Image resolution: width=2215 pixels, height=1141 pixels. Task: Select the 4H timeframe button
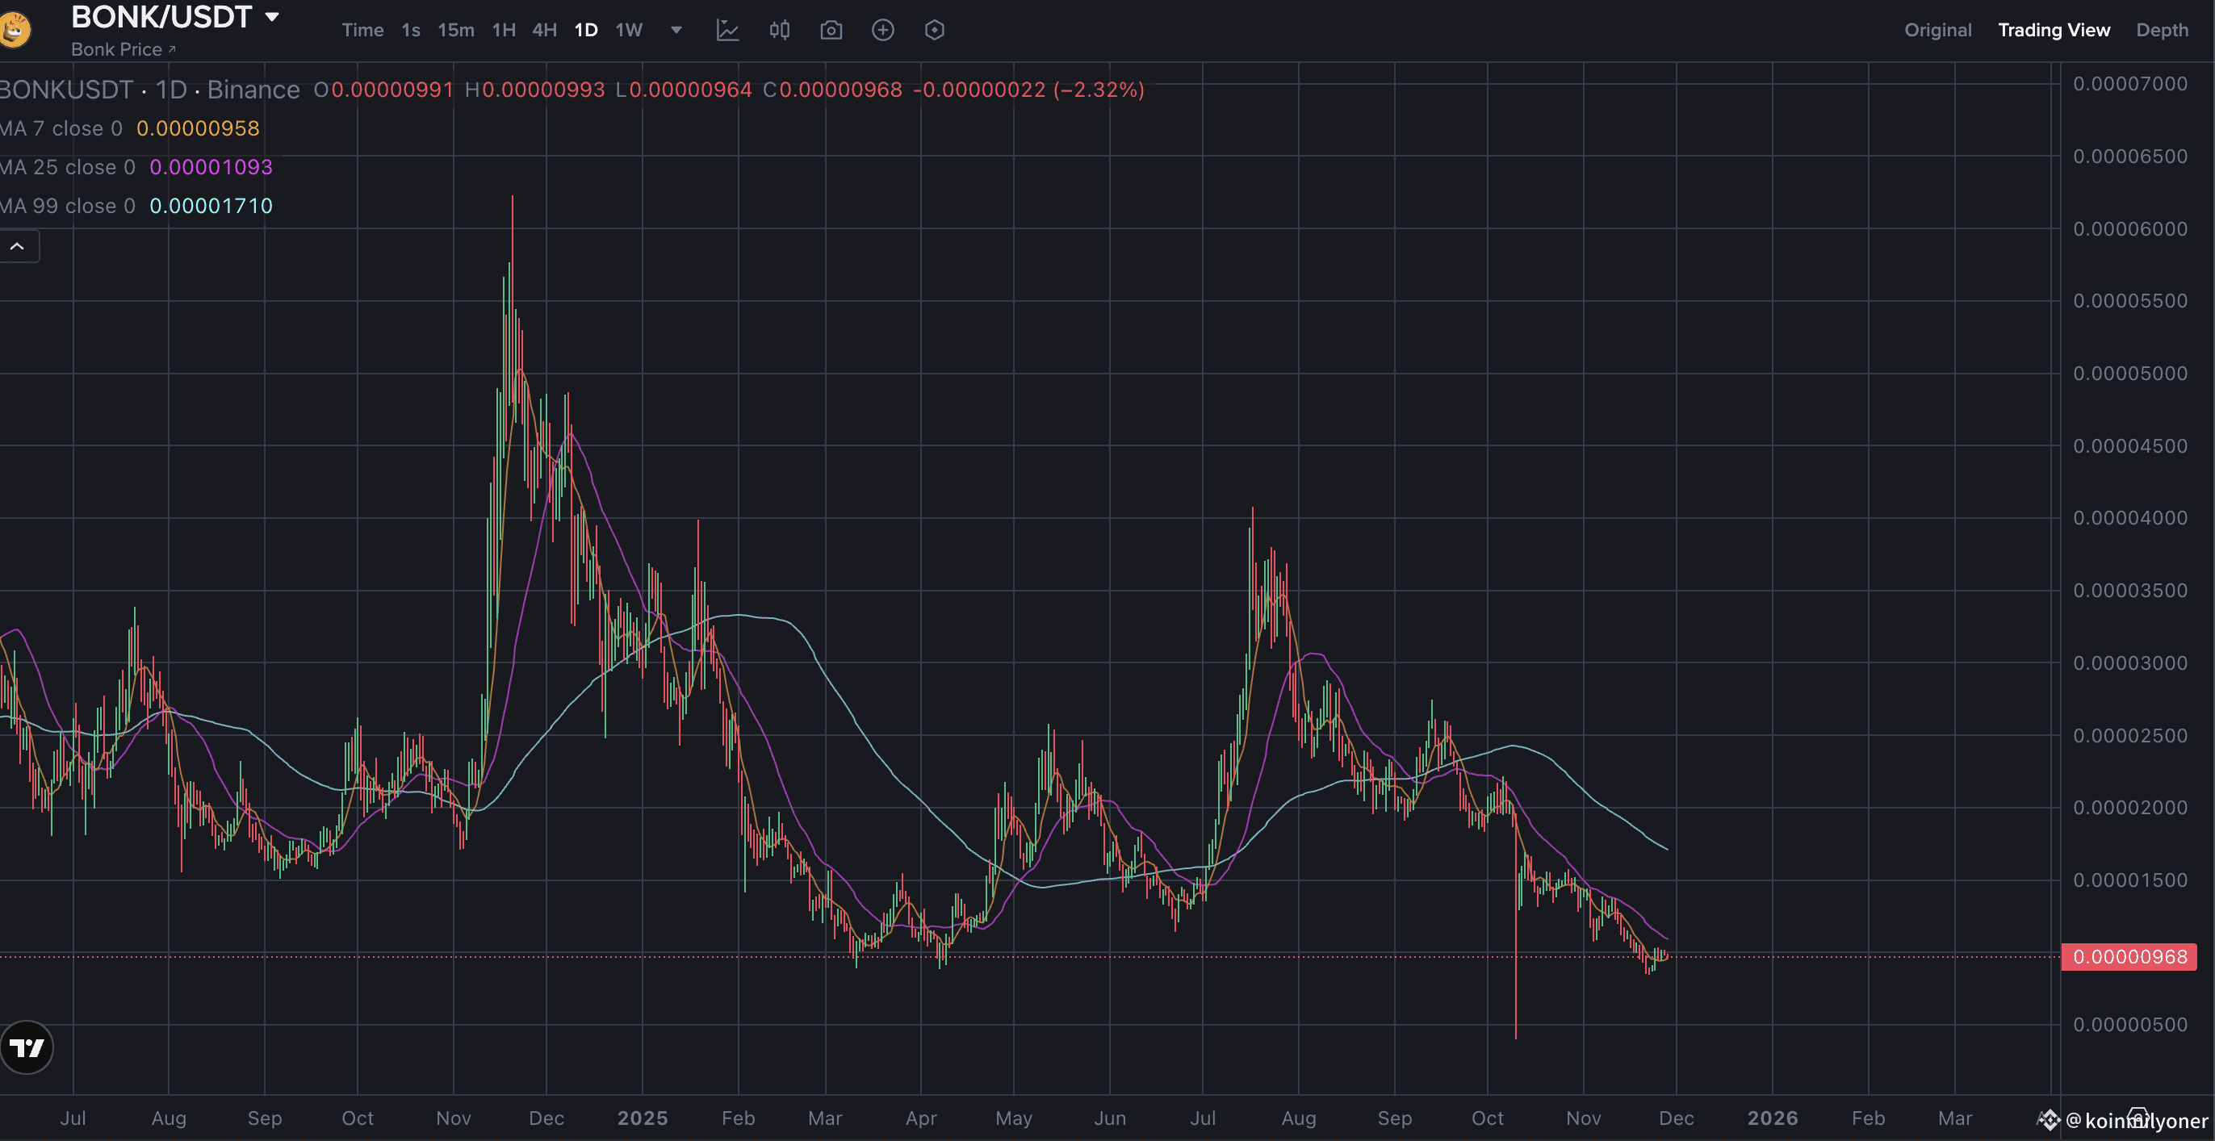[x=544, y=30]
